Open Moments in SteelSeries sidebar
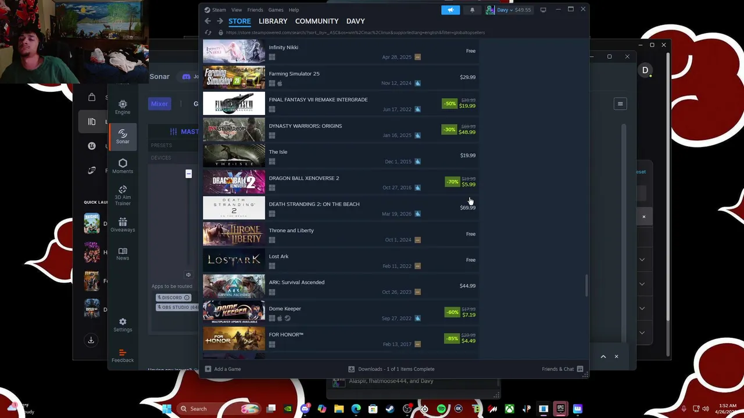The image size is (744, 418). 123,166
